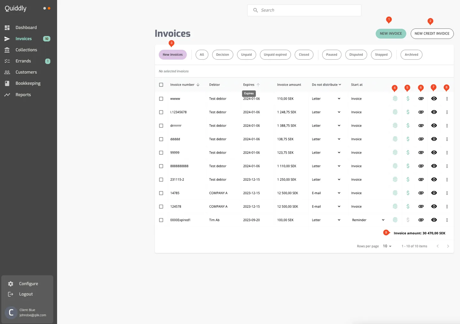Switch to the Unpaid filter tab
The height and width of the screenshot is (324, 460).
246,55
